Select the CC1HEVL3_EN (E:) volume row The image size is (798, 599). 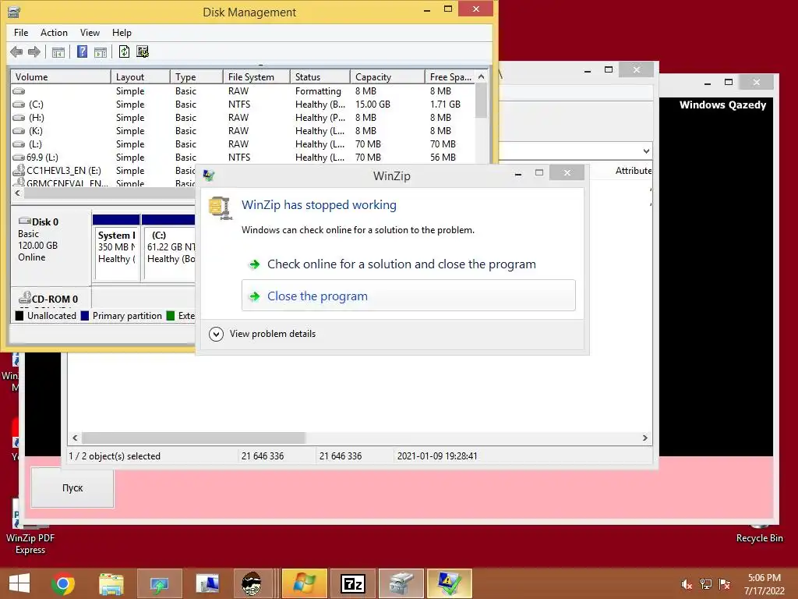[x=104, y=171]
